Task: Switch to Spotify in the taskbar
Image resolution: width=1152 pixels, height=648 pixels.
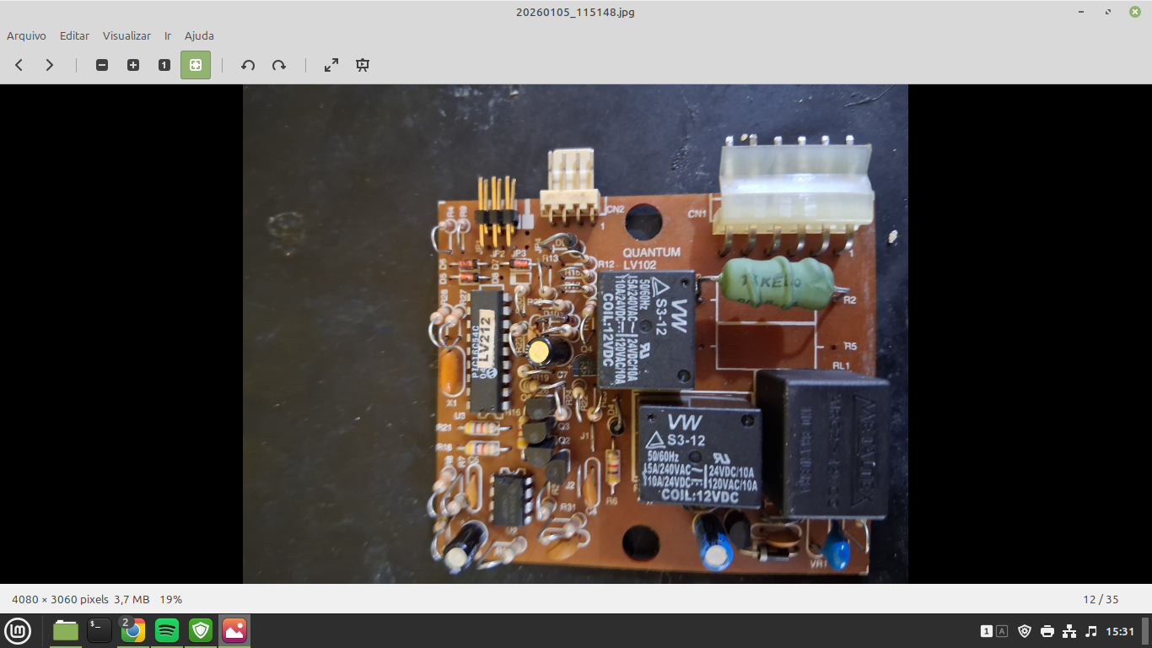Action: 167,630
